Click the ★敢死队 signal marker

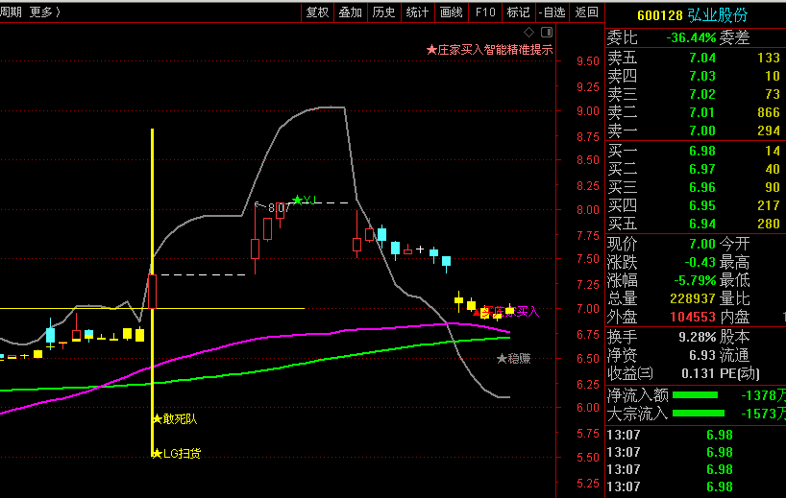tap(175, 419)
